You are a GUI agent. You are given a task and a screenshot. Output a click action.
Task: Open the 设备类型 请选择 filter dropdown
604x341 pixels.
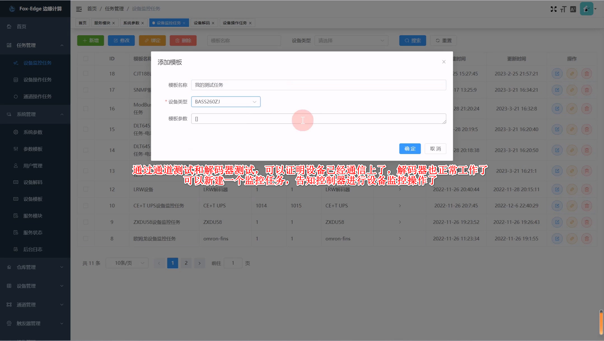(x=351, y=41)
